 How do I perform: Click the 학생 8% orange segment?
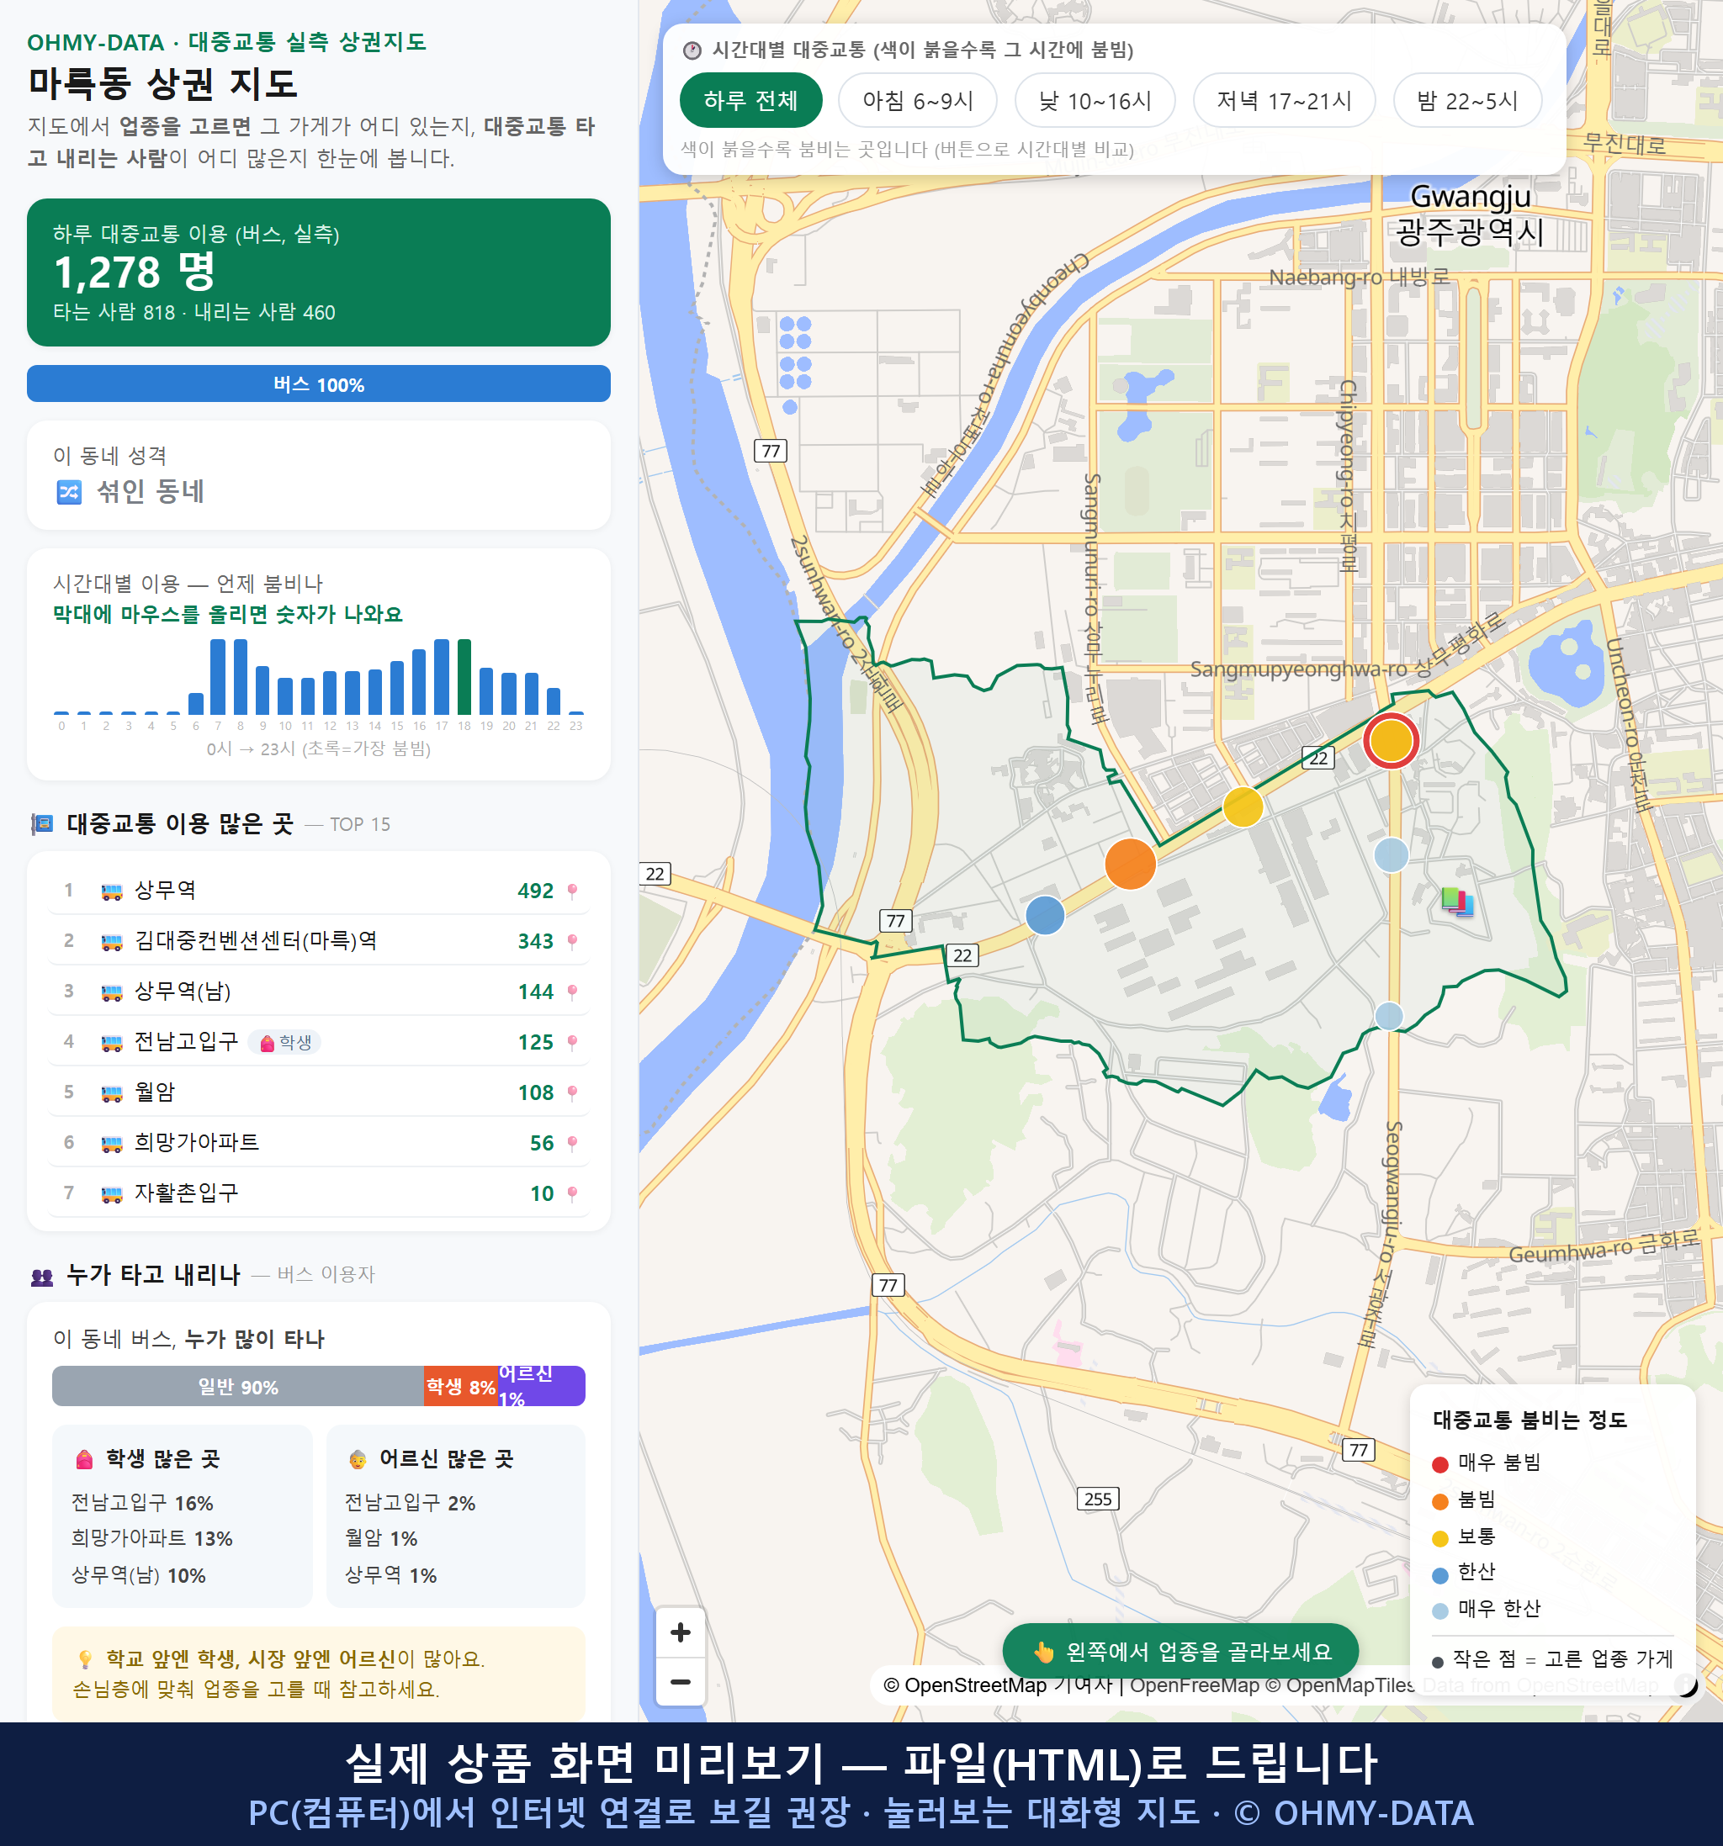[461, 1386]
